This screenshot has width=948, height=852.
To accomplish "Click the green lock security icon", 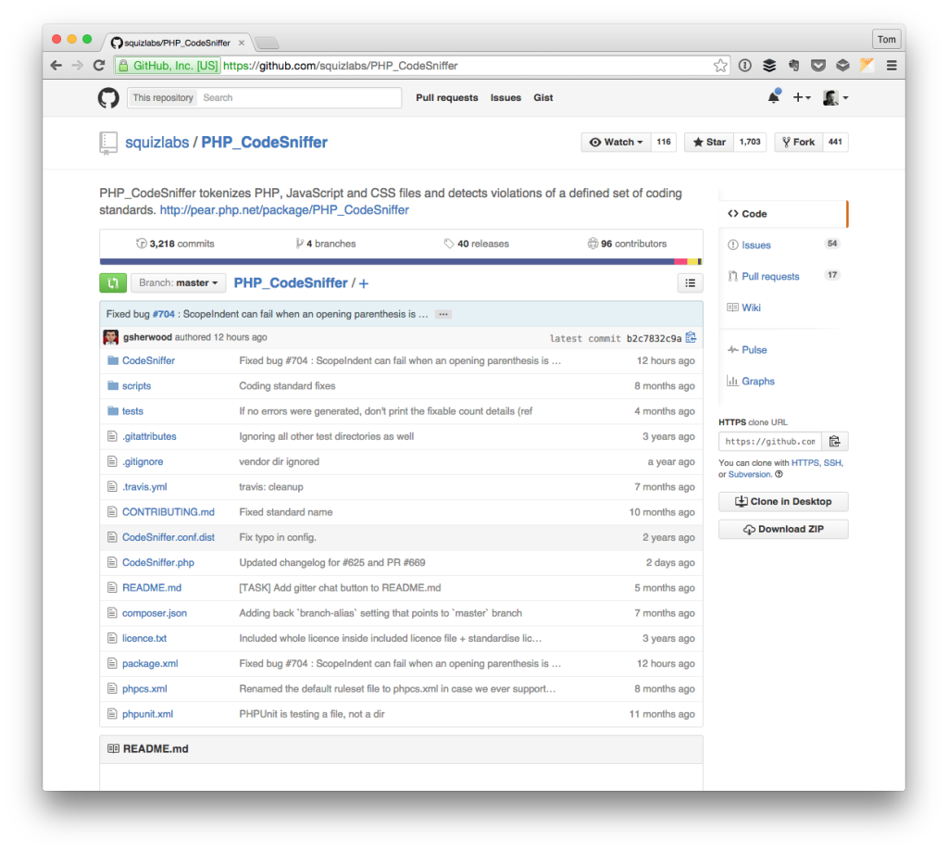I will (x=123, y=66).
